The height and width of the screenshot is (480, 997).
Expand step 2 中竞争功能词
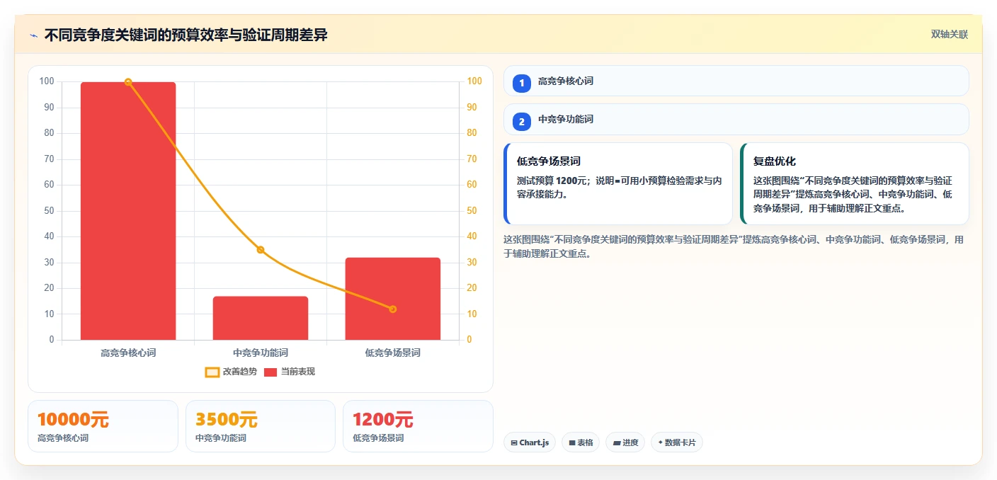(x=736, y=120)
